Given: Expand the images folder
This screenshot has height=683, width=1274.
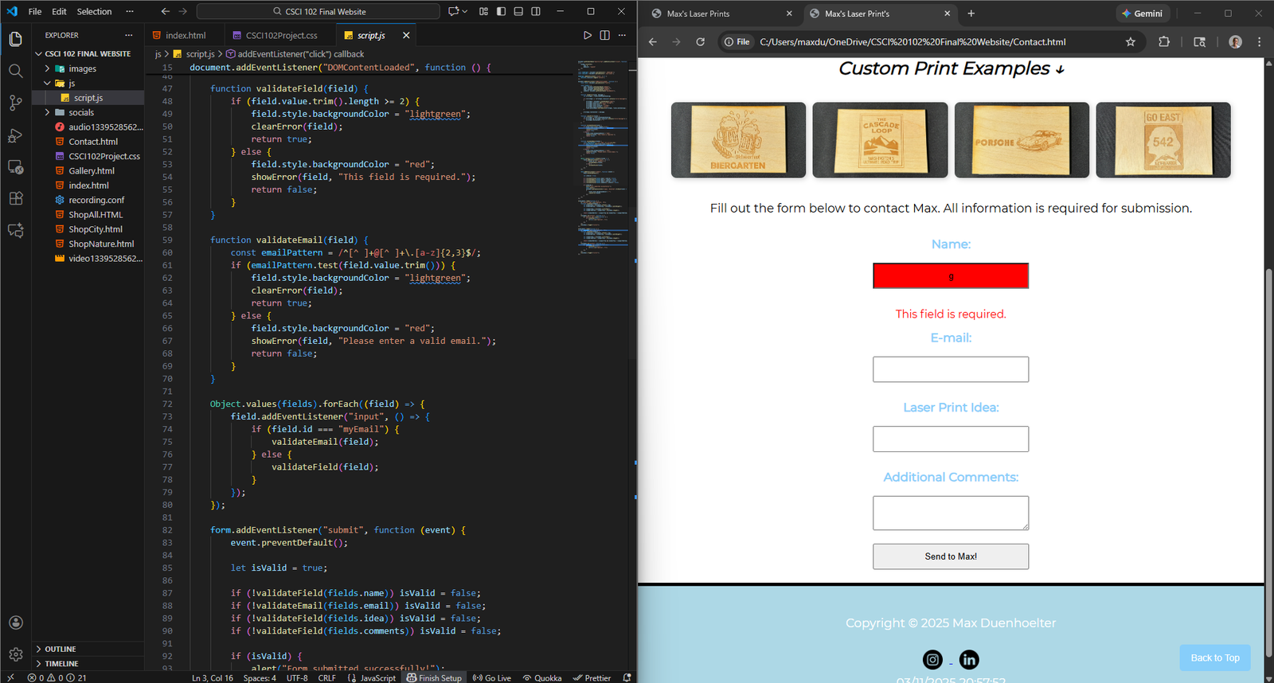Looking at the screenshot, I should [81, 68].
